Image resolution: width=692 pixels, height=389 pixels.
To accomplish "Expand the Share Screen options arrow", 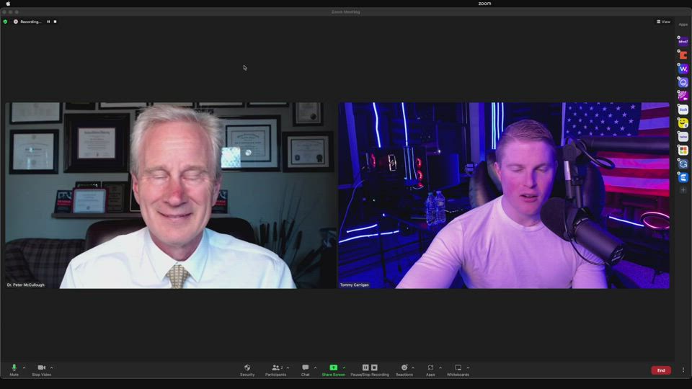I will point(344,367).
